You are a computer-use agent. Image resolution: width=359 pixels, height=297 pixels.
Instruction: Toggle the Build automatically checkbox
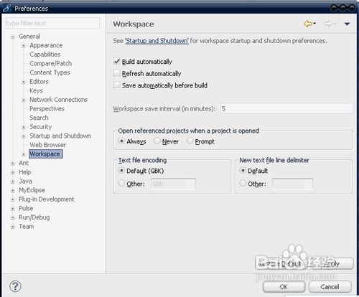pos(116,62)
